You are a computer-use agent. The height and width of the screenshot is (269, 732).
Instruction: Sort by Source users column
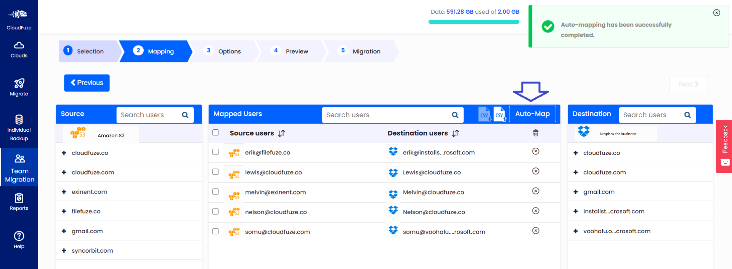(x=281, y=133)
